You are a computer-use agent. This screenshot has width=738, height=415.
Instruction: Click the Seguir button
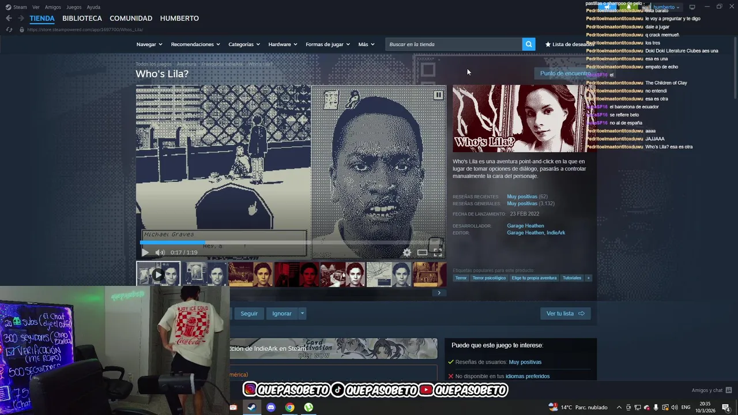click(x=249, y=314)
